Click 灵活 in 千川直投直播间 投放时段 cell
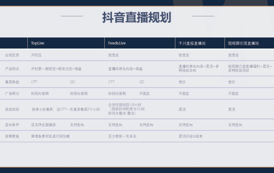 [182, 110]
